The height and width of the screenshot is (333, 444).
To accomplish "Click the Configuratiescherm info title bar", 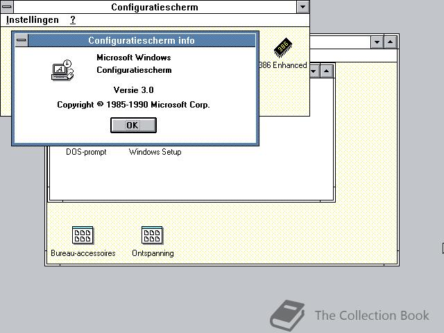I will coord(142,40).
